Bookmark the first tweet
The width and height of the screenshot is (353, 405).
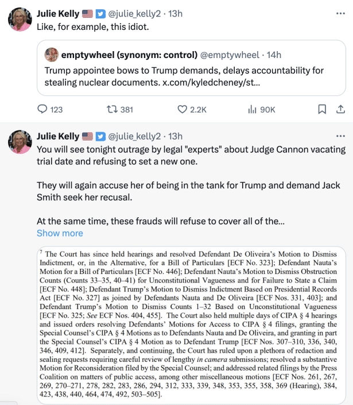(322, 109)
